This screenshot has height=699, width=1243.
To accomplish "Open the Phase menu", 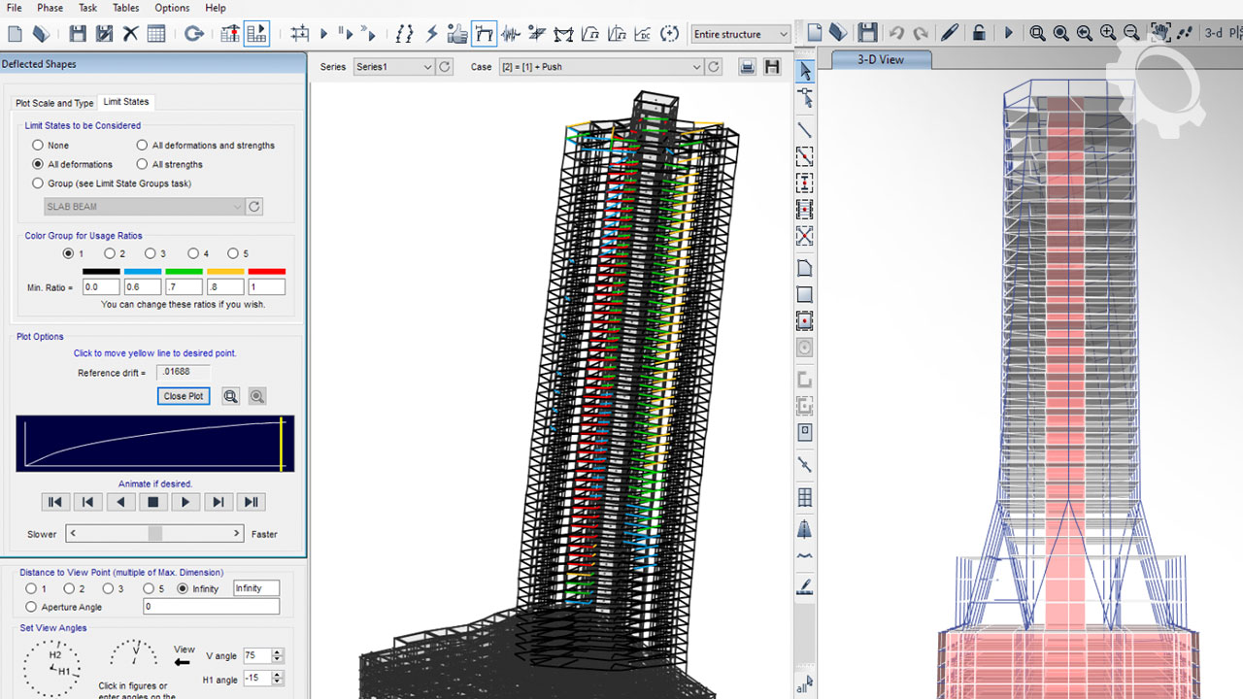I will (50, 8).
